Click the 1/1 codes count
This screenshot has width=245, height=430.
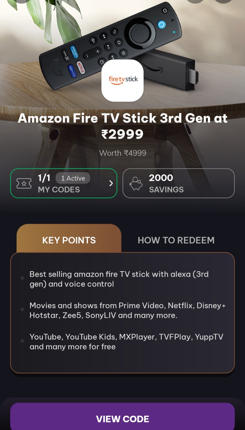coord(44,178)
